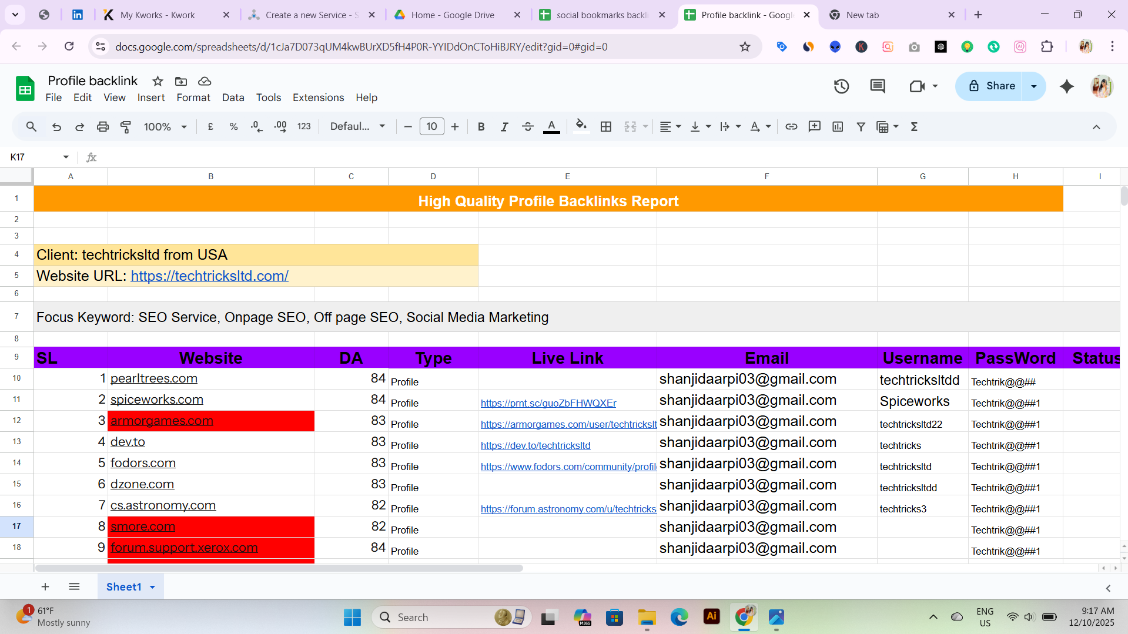Click the Create filter icon
This screenshot has height=634, width=1128.
pyautogui.click(x=861, y=126)
